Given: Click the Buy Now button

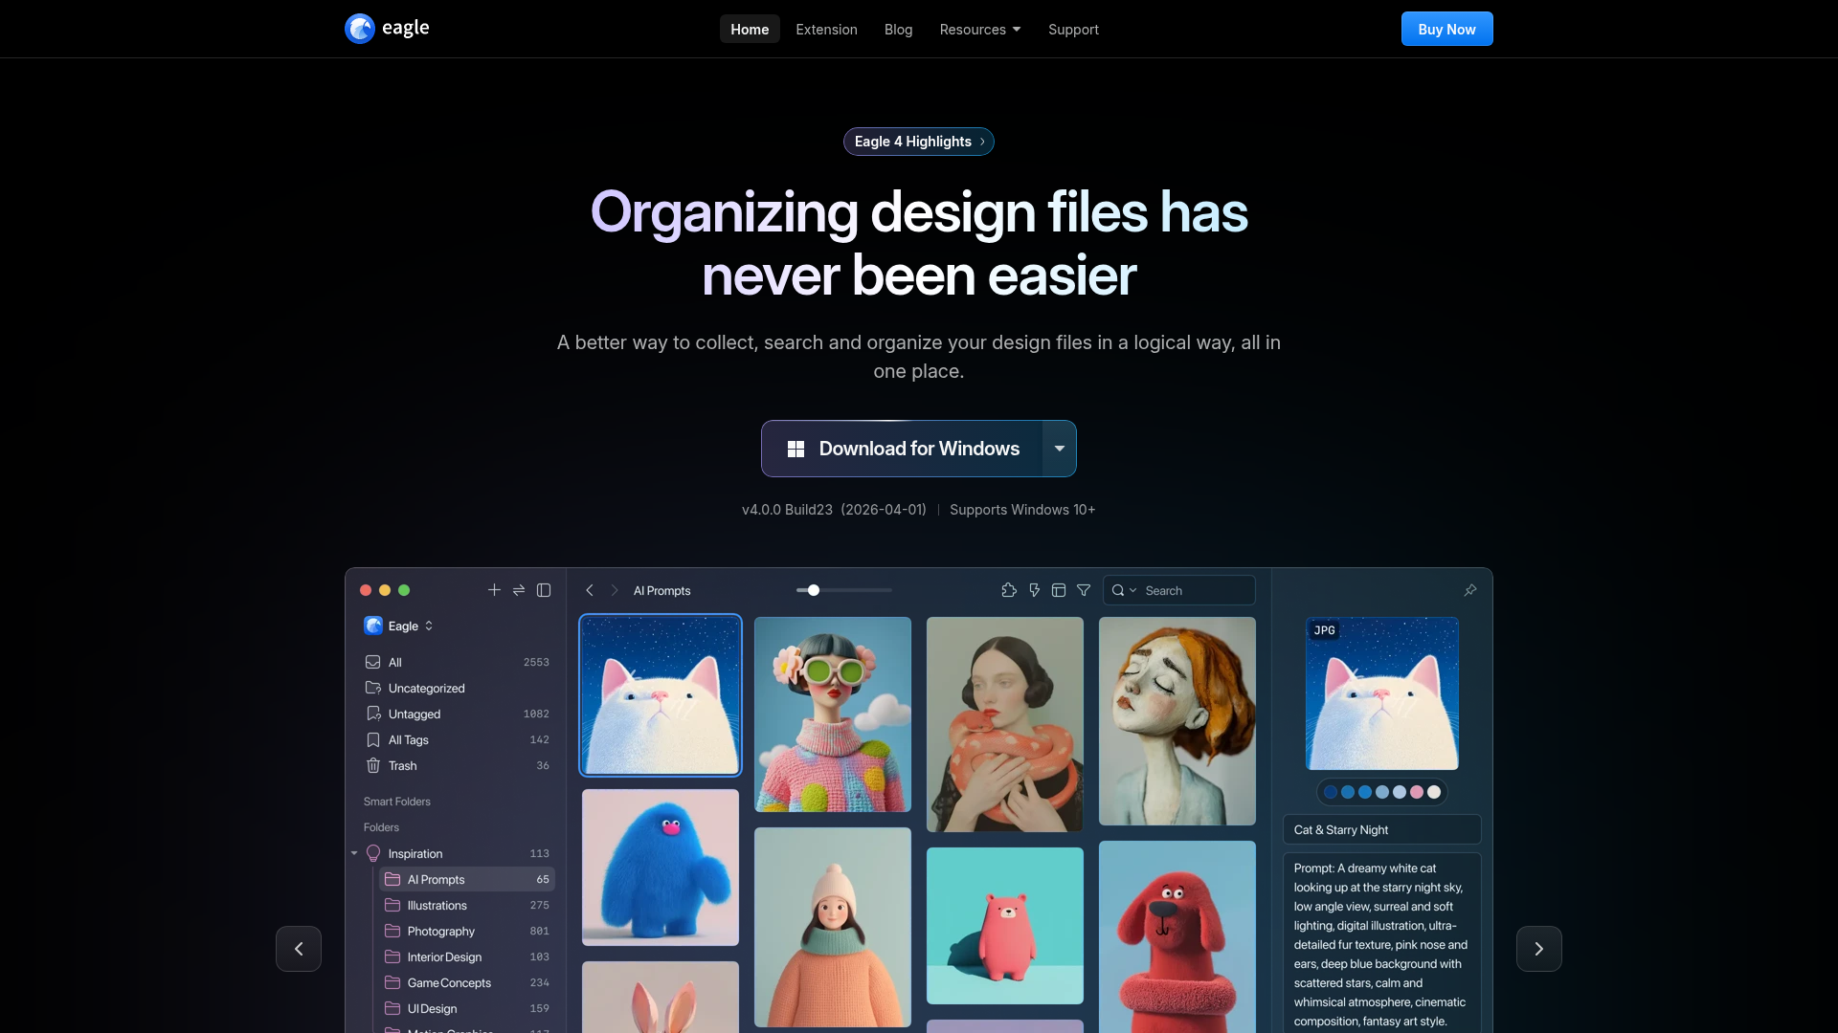Looking at the screenshot, I should [x=1446, y=29].
